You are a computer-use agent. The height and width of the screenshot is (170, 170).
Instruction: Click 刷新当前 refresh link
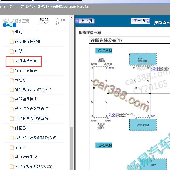pos(162,22)
